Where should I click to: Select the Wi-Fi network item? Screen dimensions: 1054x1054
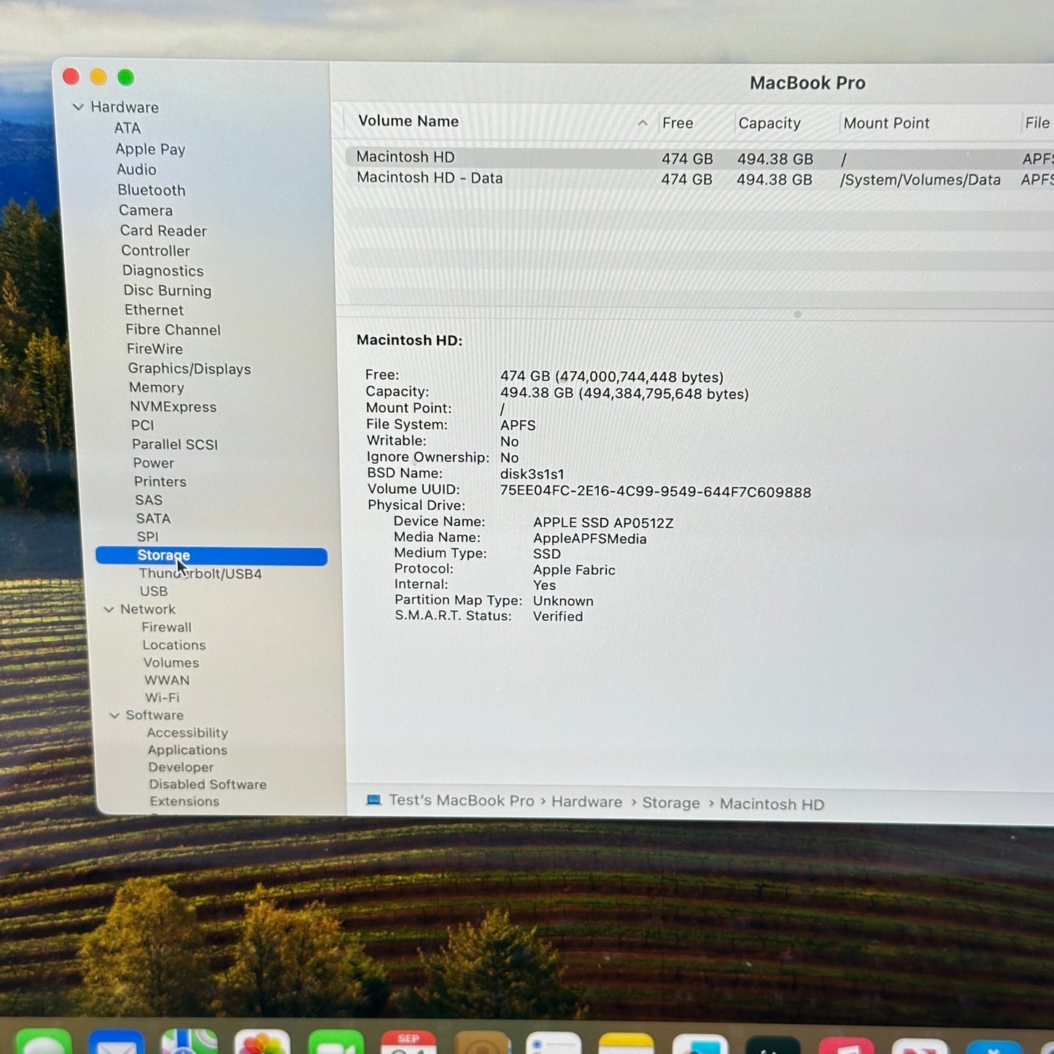tap(162, 698)
